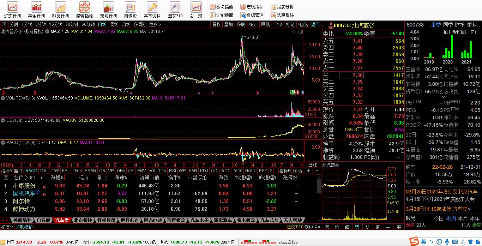The image size is (482, 246).
Task: Switch chart to 月线 monthly period
Action: pos(126,24)
